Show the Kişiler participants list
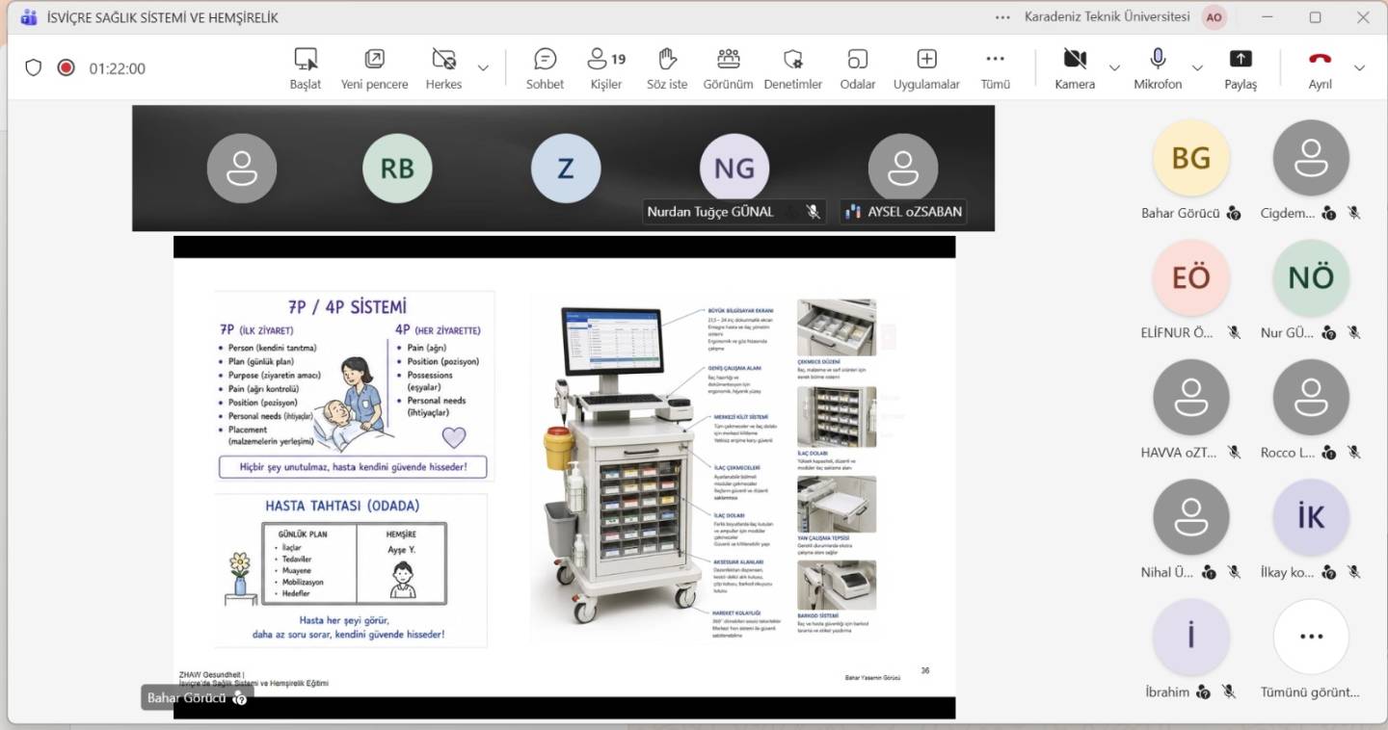Image resolution: width=1388 pixels, height=730 pixels. coord(606,67)
